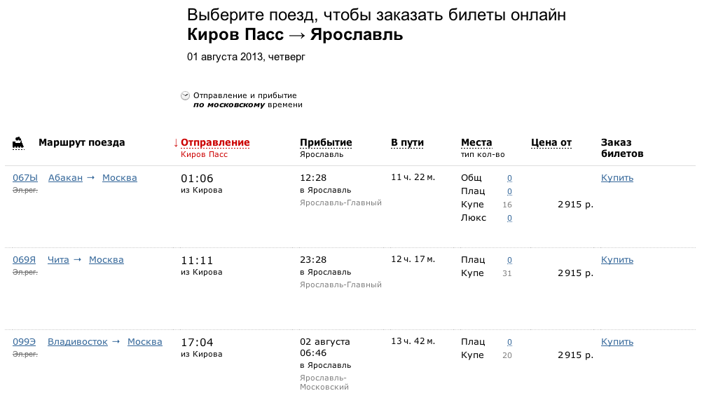Viewport: 716px width, 398px height.
Task: Click the train locomotive icon in header
Action: (x=18, y=143)
